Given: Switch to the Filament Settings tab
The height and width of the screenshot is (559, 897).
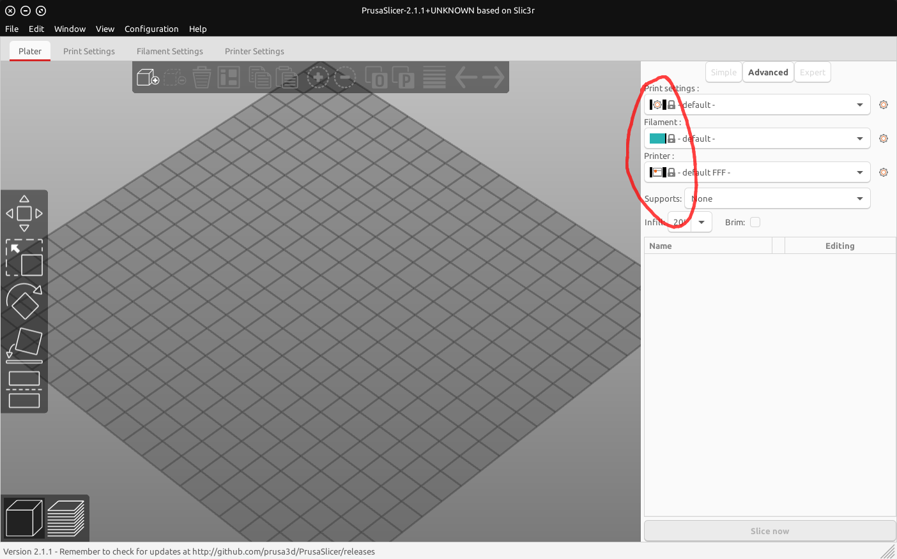Looking at the screenshot, I should 170,51.
